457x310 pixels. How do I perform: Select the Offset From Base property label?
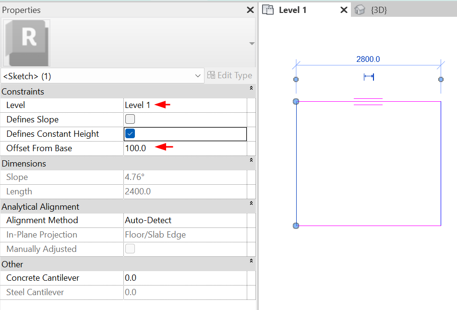pyautogui.click(x=39, y=148)
